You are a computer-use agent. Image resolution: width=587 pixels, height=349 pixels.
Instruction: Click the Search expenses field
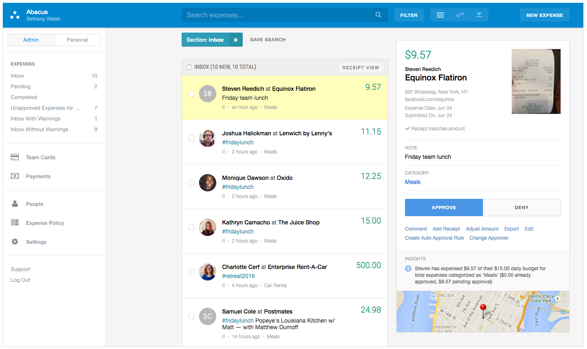[285, 15]
